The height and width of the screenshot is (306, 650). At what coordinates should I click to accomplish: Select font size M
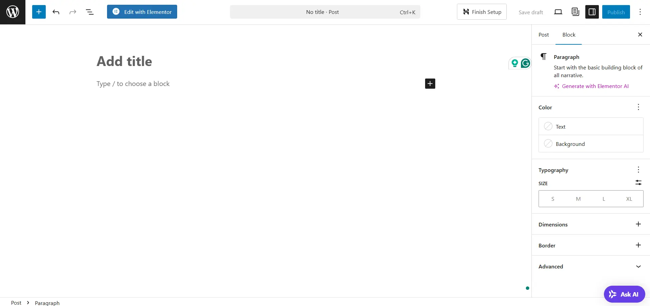pos(578,199)
